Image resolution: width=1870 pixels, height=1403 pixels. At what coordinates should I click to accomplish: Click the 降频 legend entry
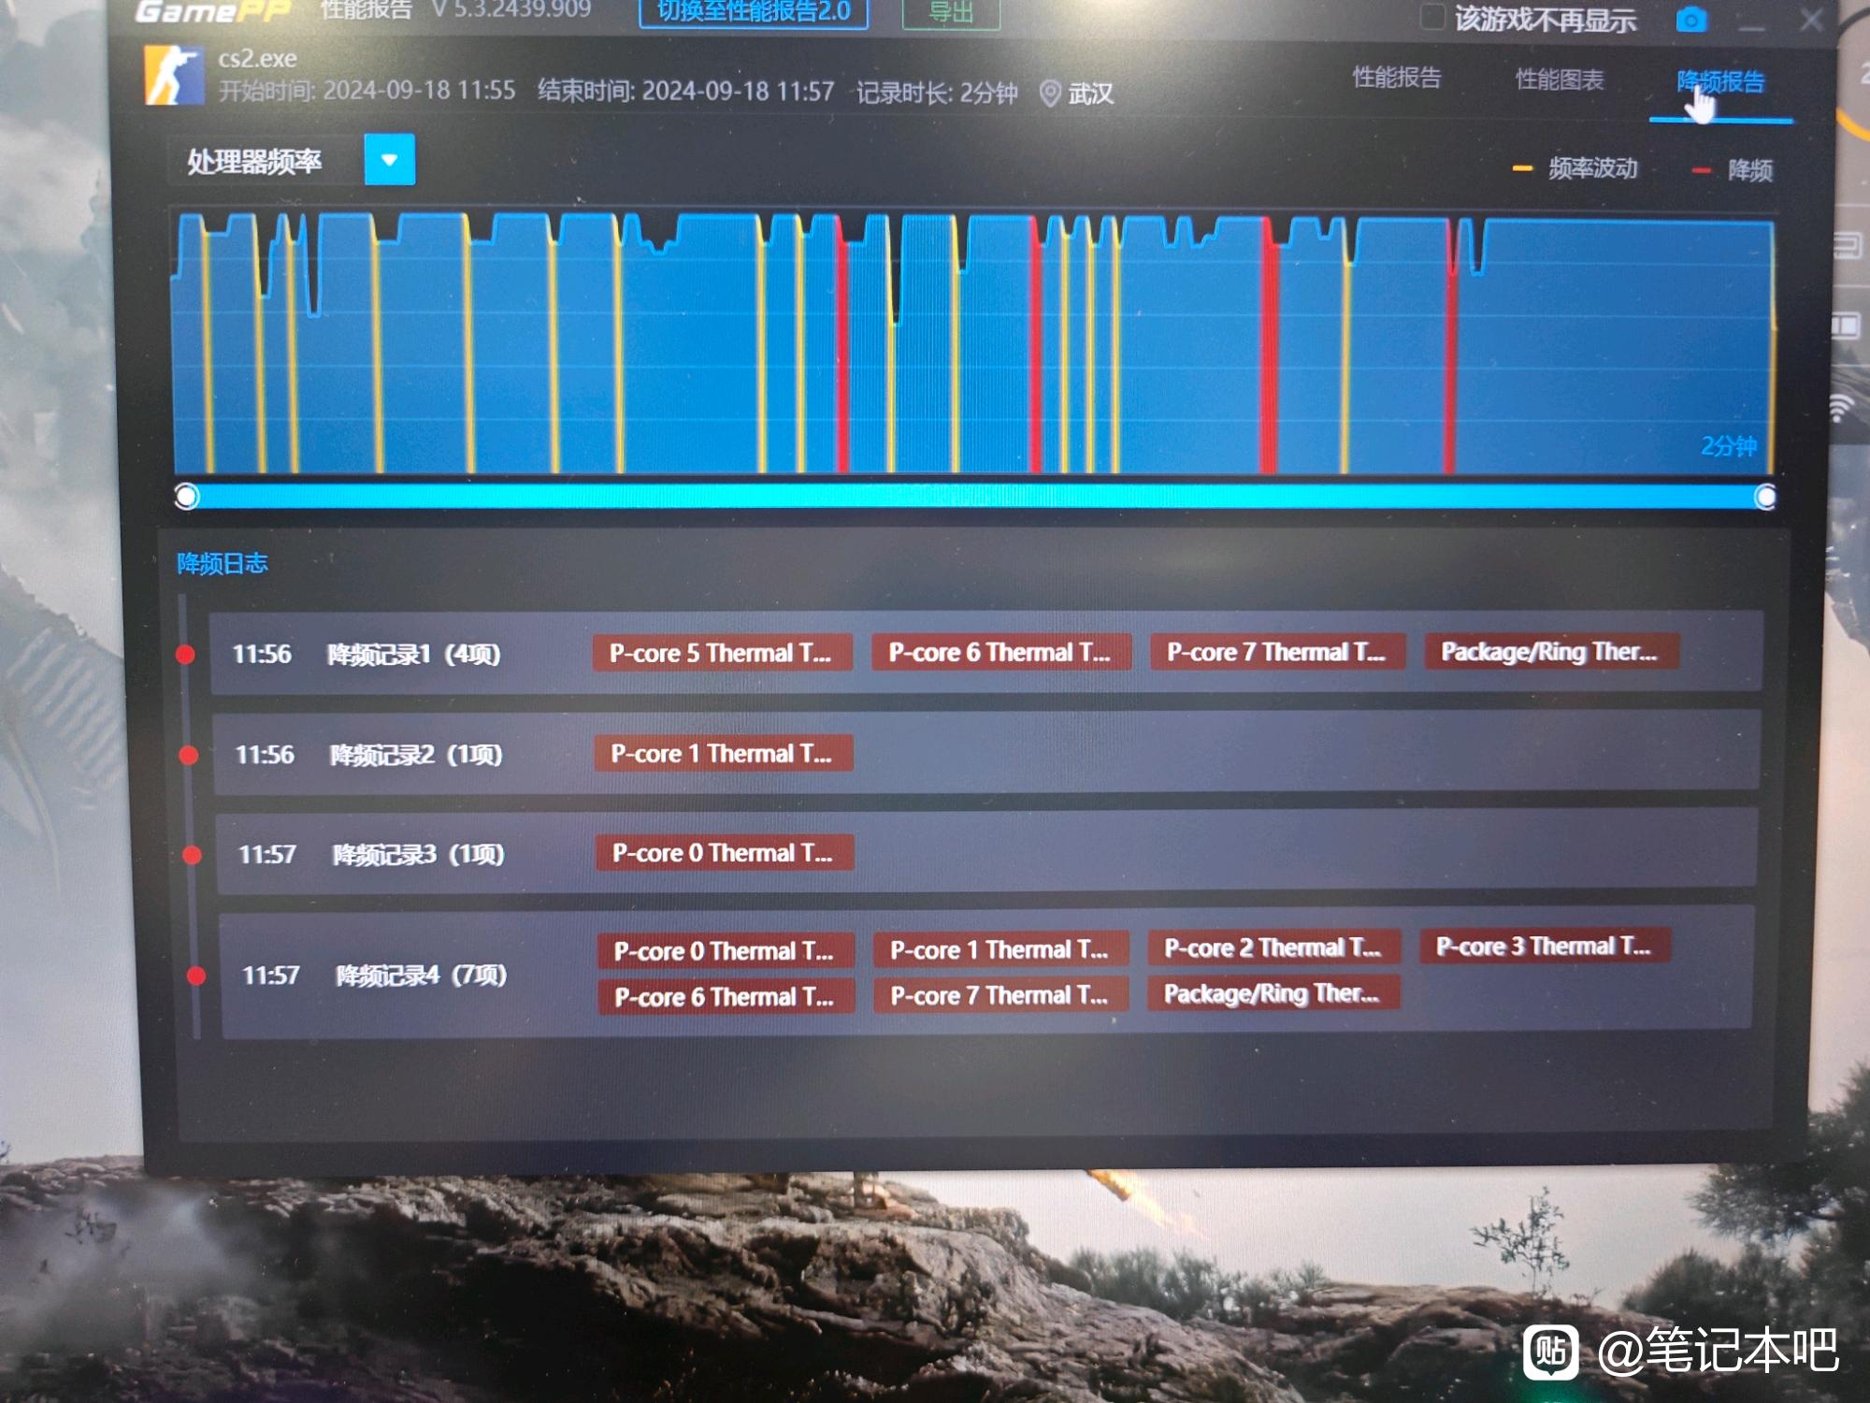point(1733,170)
